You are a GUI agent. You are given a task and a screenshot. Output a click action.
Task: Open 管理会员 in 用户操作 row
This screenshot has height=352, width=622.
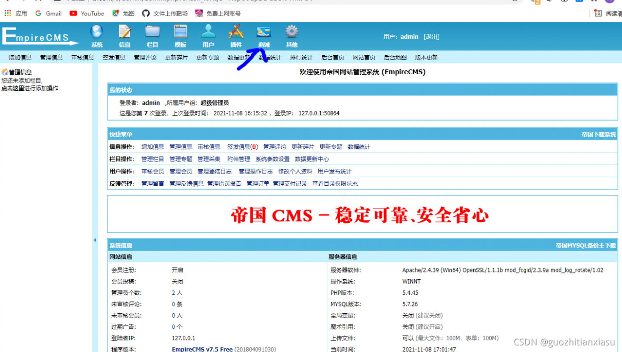coord(181,171)
